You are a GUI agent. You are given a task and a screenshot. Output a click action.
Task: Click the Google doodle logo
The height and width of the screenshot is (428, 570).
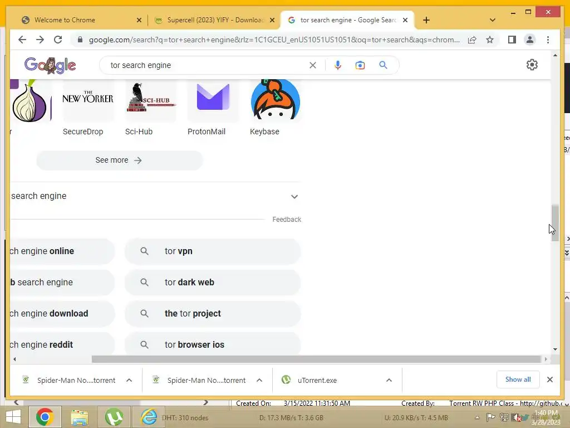point(50,66)
